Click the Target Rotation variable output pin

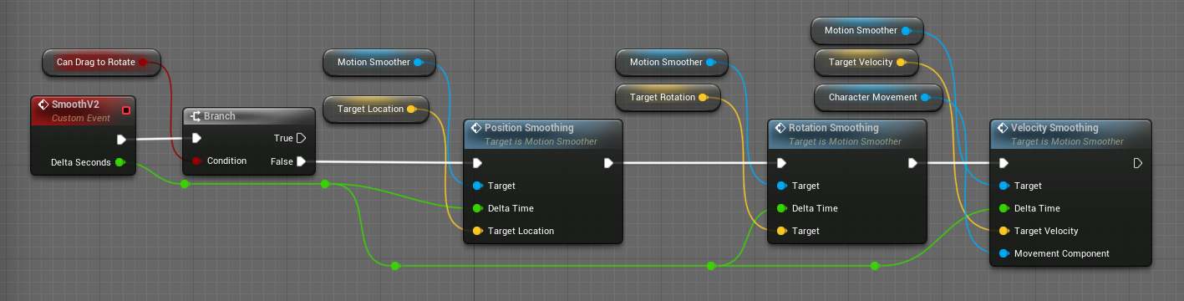[x=703, y=97]
